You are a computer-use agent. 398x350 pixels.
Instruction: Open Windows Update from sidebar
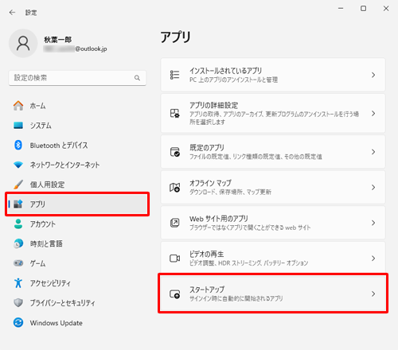(x=77, y=322)
